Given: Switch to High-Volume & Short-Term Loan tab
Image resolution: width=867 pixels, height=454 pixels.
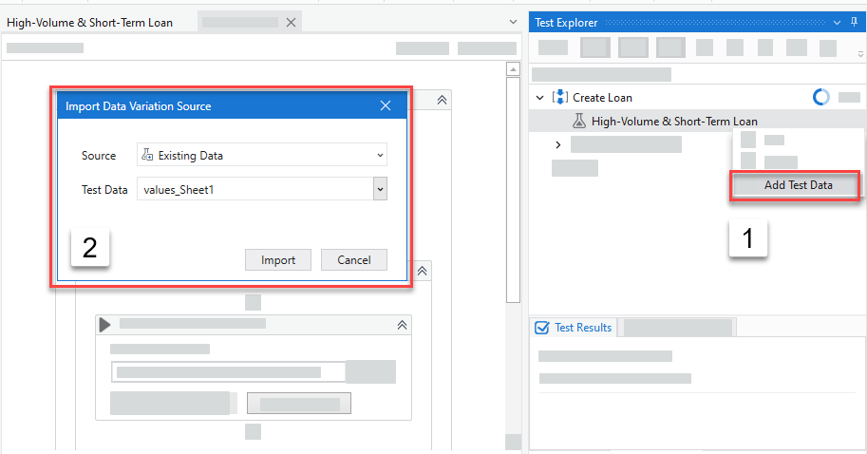Looking at the screenshot, I should coord(90,22).
